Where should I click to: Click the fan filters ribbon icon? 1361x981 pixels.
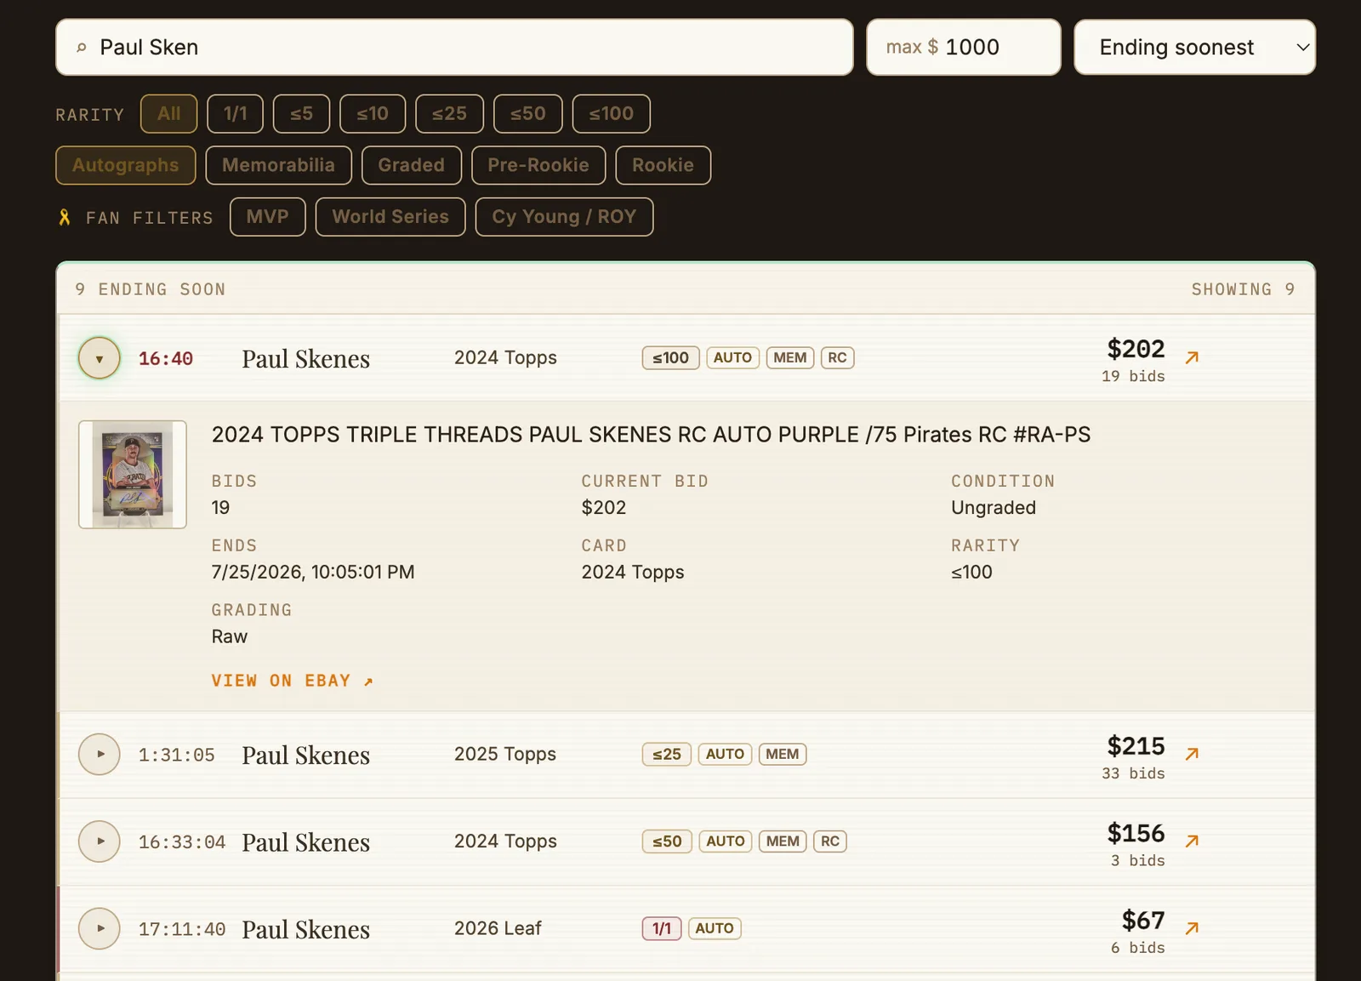[x=65, y=218]
